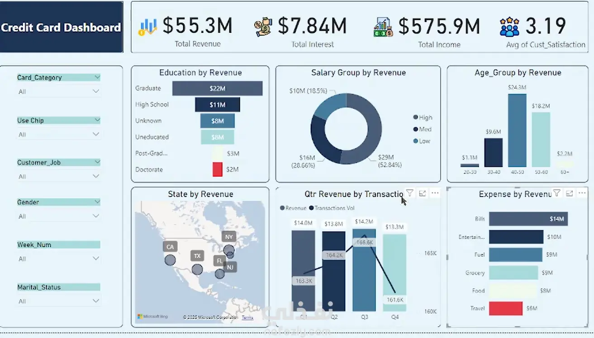Open the Marital_Status slicer dropdown showing All
This screenshot has height=338, width=594.
click(x=58, y=301)
